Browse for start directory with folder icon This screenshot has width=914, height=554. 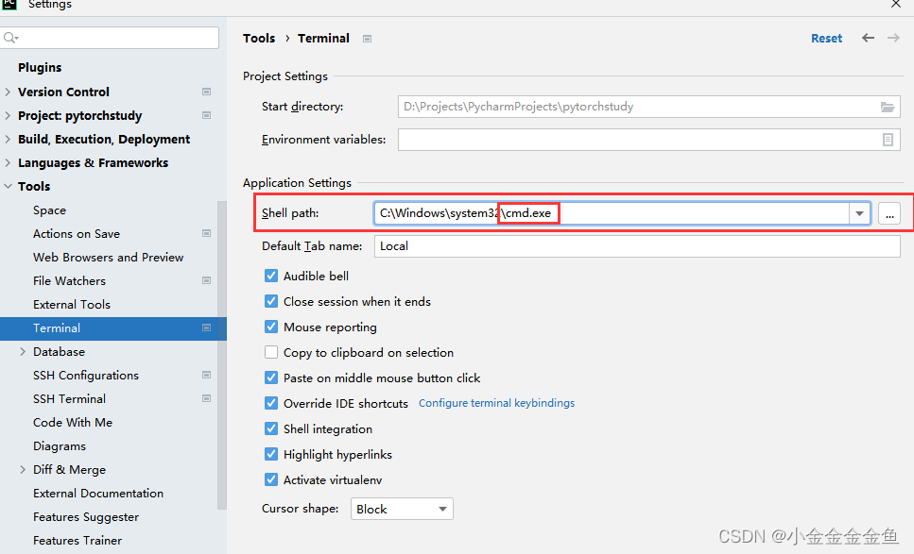(888, 107)
